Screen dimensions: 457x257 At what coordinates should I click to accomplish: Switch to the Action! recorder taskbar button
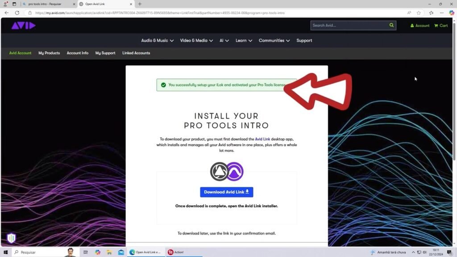[x=184, y=252]
